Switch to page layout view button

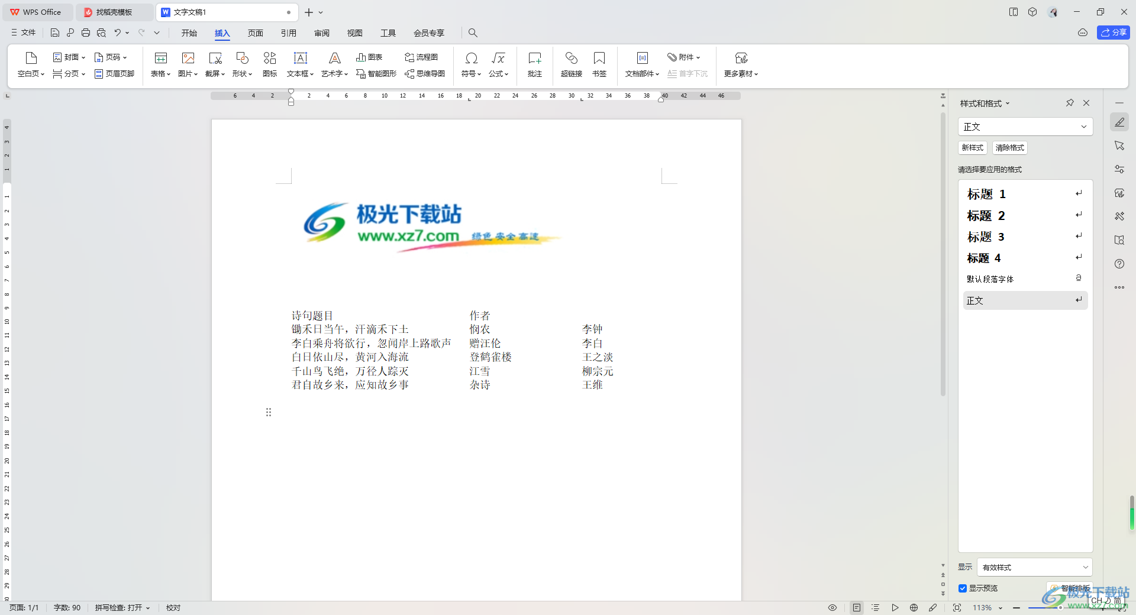(x=857, y=608)
